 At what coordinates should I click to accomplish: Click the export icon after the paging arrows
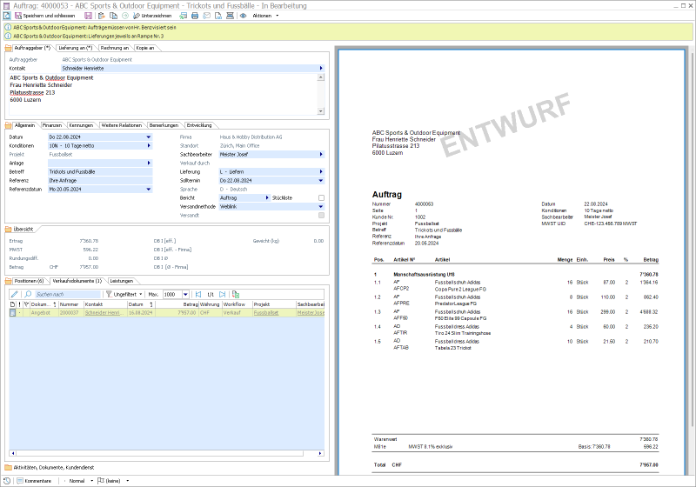236,294
